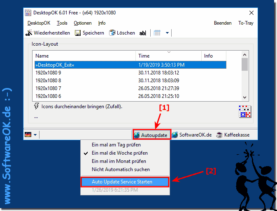Open the dropdown arrow next to the list view icon
The height and width of the screenshot is (211, 277).
pyautogui.click(x=167, y=33)
